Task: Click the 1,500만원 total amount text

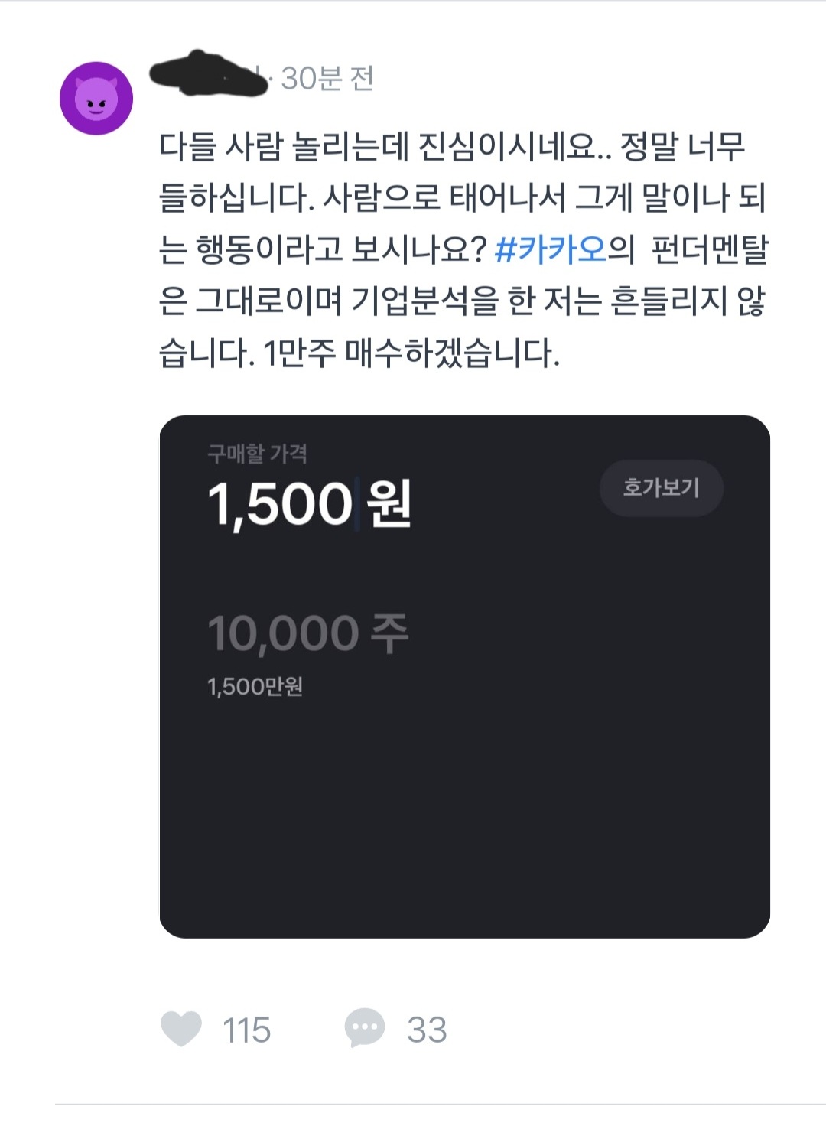Action: pos(255,686)
